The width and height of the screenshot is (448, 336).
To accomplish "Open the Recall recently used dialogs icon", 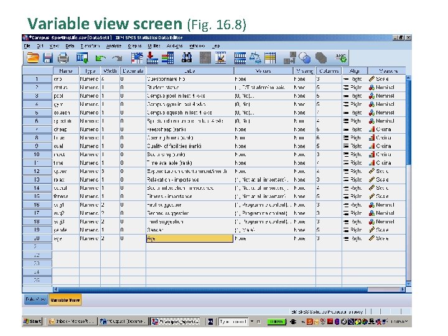I will click(82, 58).
